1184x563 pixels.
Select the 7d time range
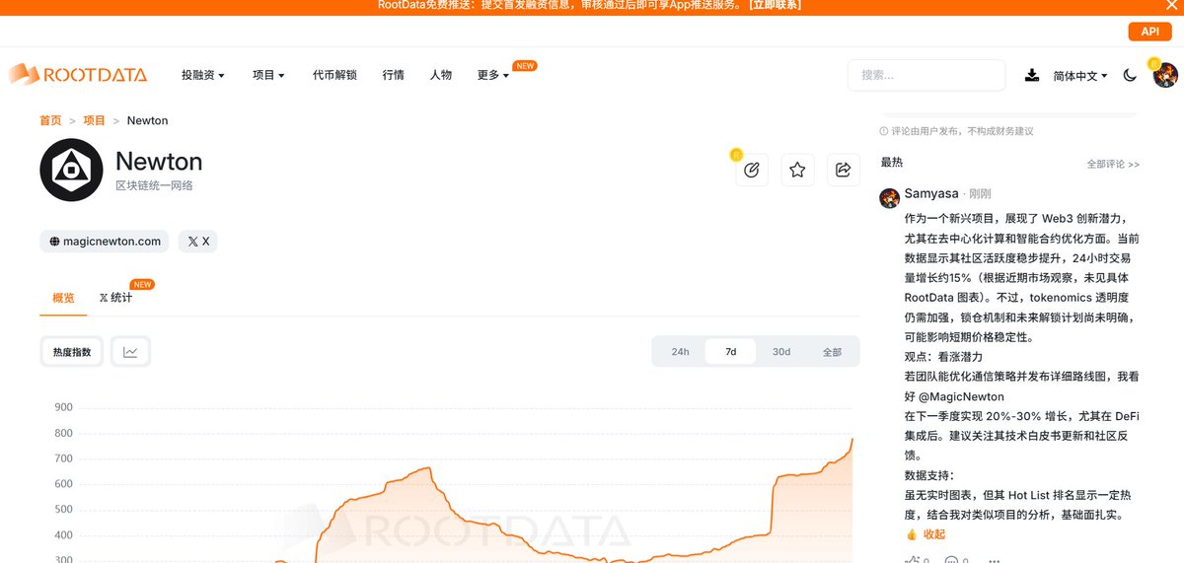[731, 352]
